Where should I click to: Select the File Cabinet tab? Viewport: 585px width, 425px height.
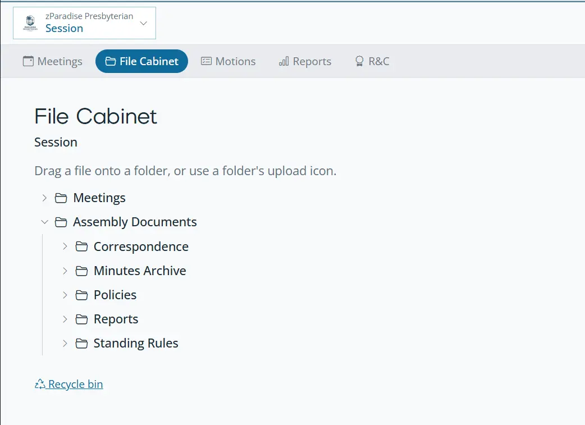[x=142, y=61]
